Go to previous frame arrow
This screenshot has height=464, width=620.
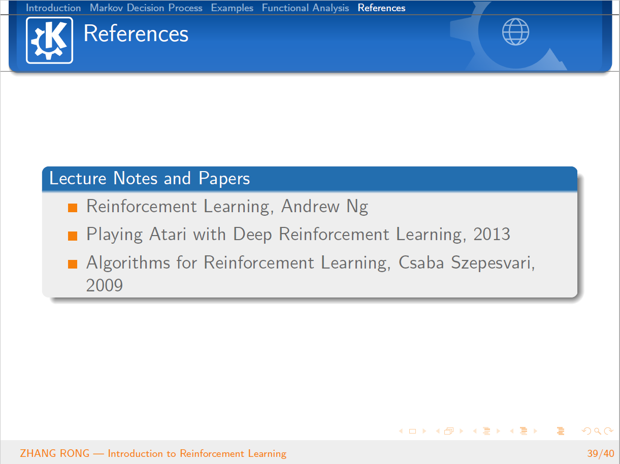tap(438, 431)
